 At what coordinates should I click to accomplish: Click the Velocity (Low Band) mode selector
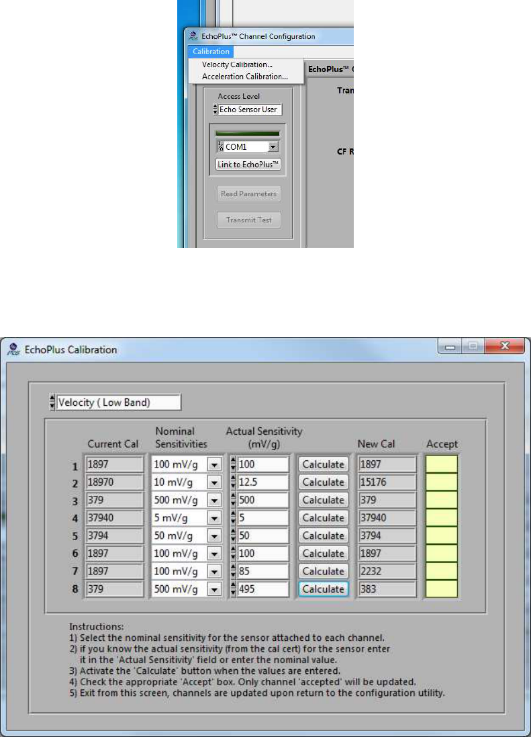118,402
